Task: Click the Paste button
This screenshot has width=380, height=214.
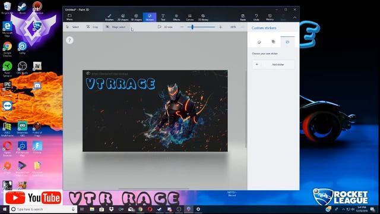Action: click(x=243, y=17)
